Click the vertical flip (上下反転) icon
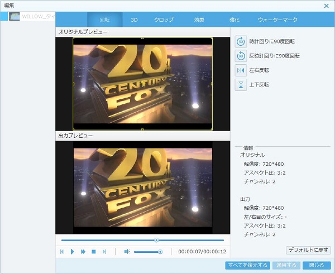The width and height of the screenshot is (335, 274). pos(241,85)
